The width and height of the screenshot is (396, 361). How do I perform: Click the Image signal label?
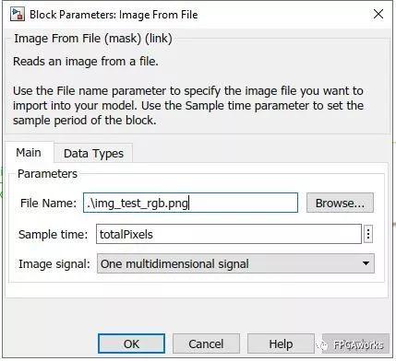54,264
